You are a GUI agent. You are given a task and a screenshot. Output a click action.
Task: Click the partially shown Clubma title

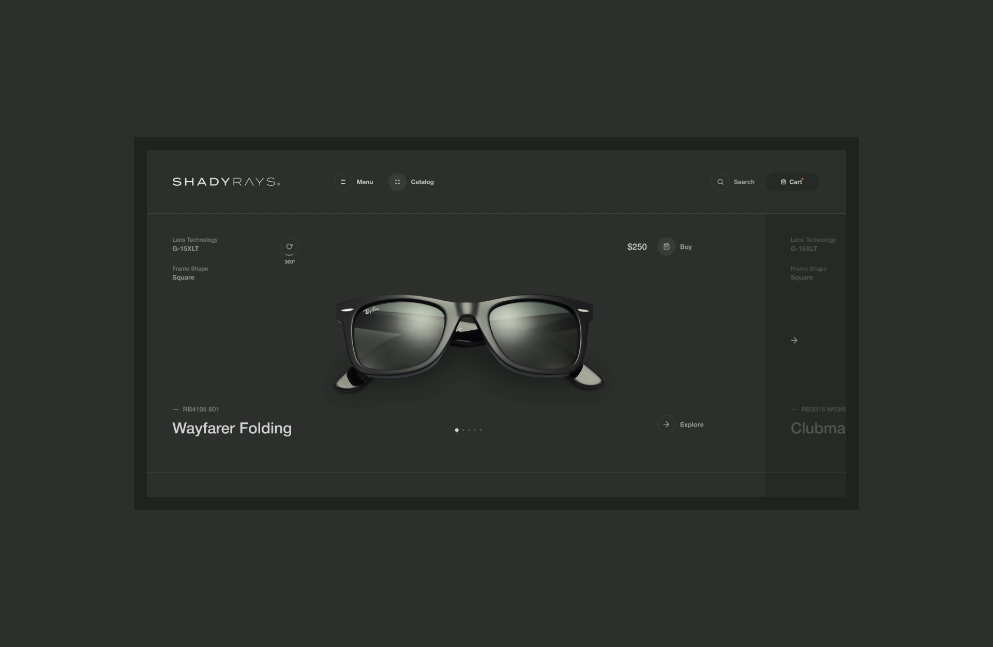point(818,429)
